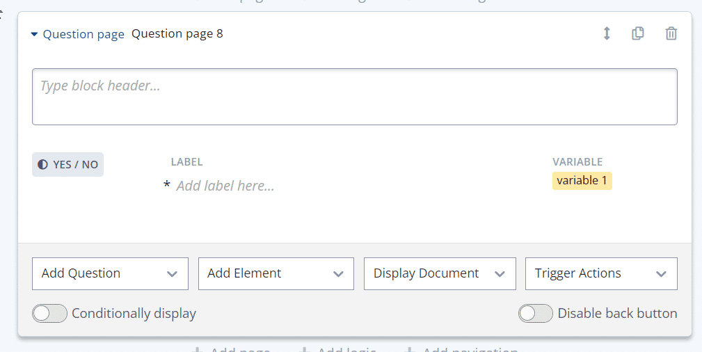Click the required asterisk beside the label
Screen dimensions: 702x352
[x=166, y=186]
